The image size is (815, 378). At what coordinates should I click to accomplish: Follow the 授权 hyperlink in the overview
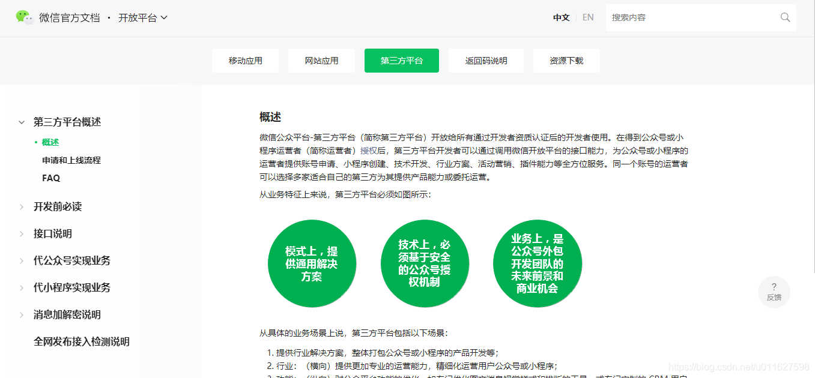click(x=368, y=151)
